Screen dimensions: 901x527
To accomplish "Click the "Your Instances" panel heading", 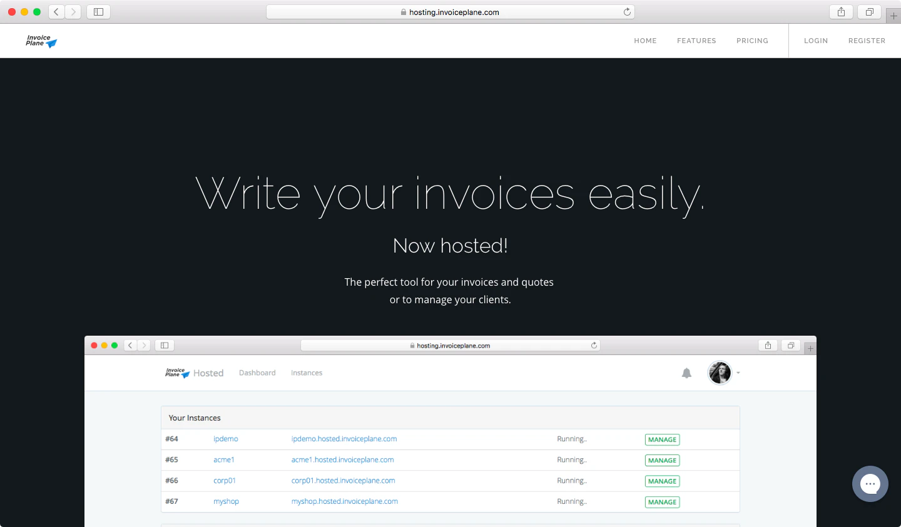I will 195,418.
